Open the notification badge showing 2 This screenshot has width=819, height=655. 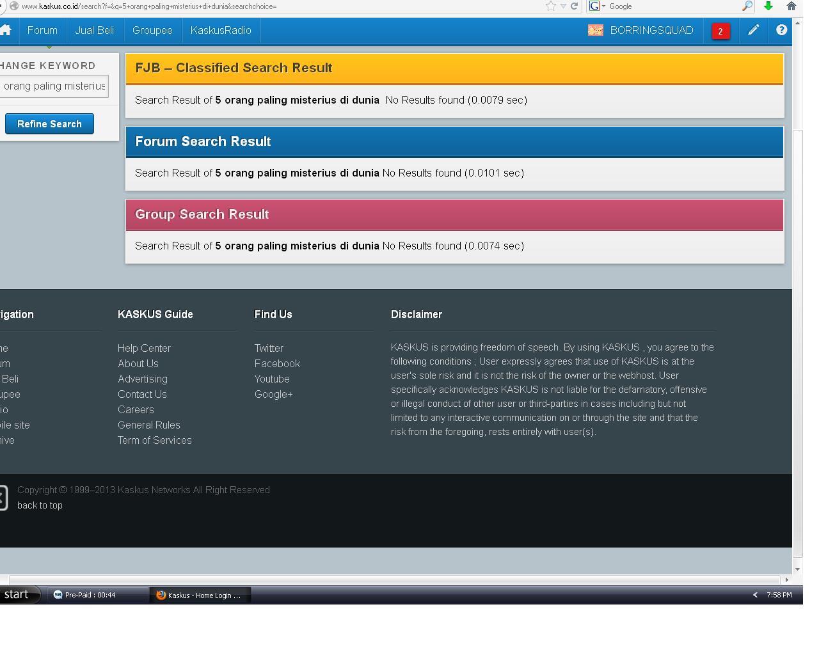point(720,31)
